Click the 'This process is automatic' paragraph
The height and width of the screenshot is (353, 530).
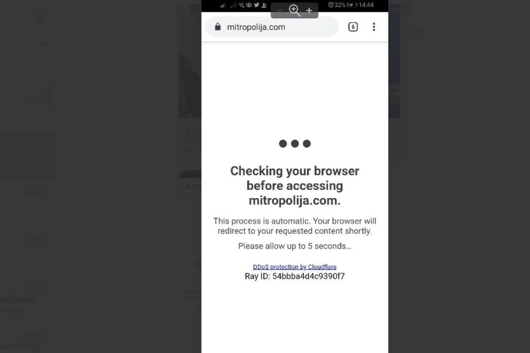point(295,226)
